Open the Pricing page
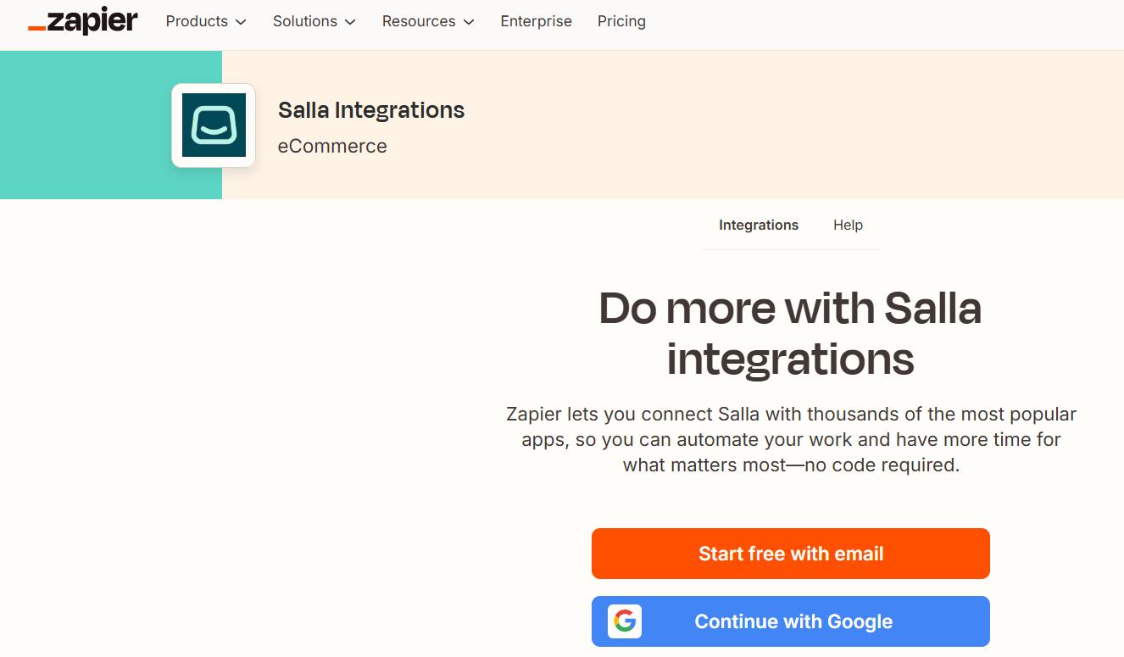 click(621, 21)
